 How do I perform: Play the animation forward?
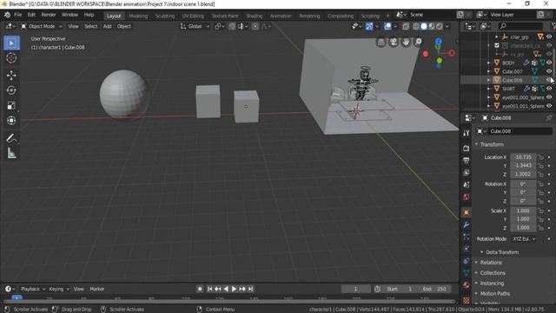click(x=234, y=289)
